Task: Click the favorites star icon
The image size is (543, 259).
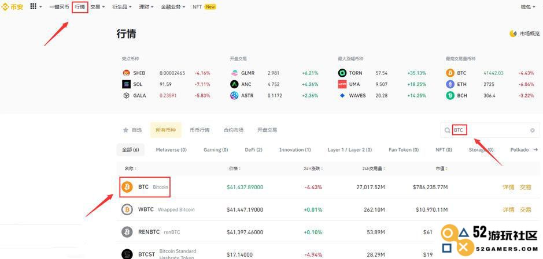Action: point(125,130)
